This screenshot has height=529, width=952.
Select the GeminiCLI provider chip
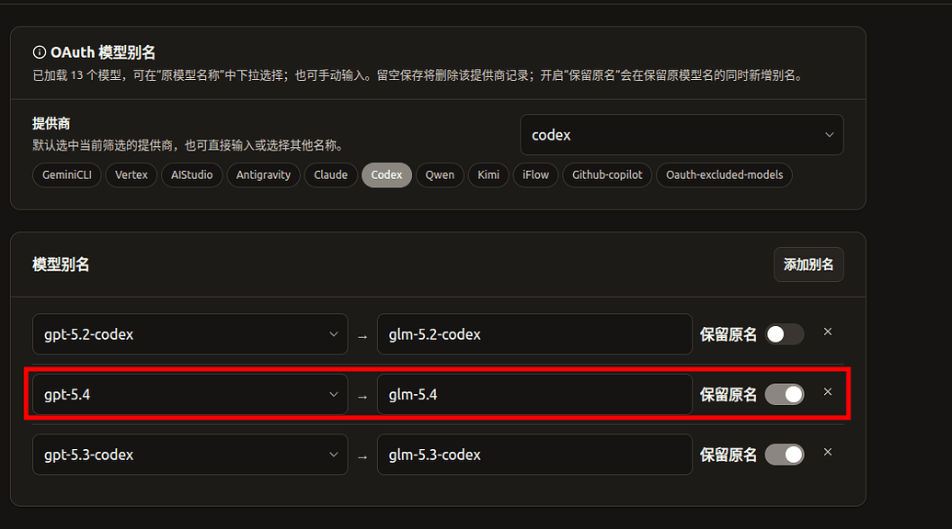tap(67, 175)
